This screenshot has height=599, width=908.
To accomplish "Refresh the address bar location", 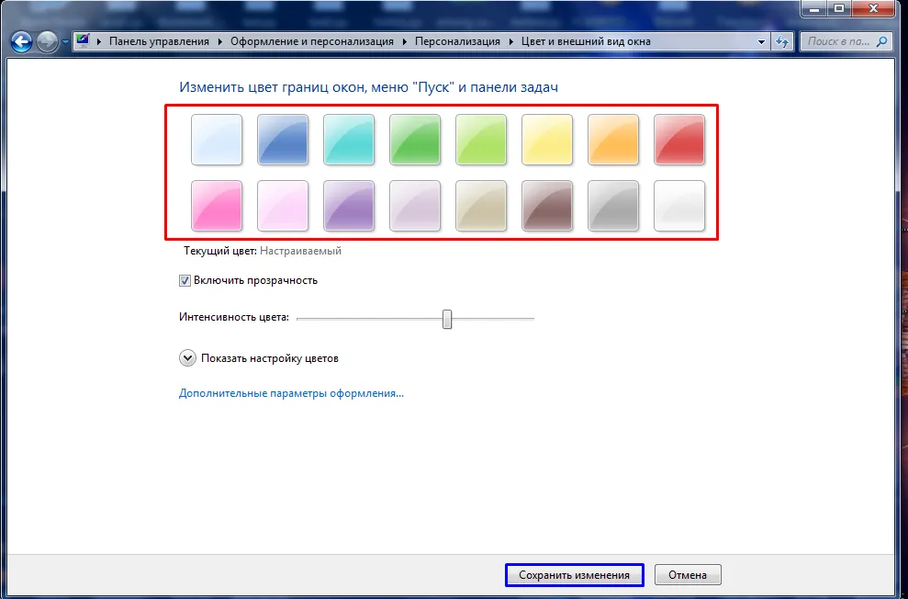I will (x=781, y=41).
